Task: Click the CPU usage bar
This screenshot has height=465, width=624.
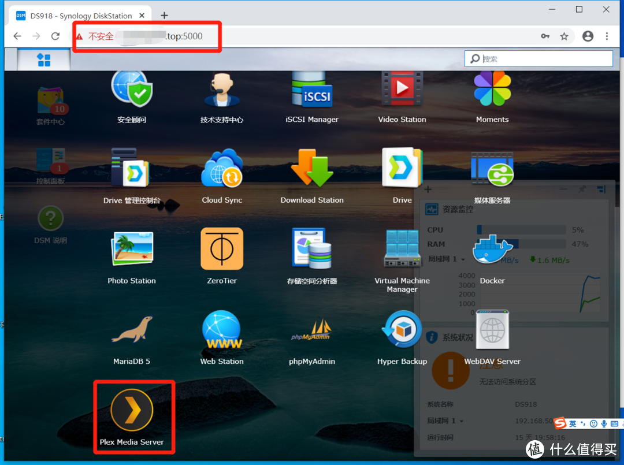Action: point(521,229)
